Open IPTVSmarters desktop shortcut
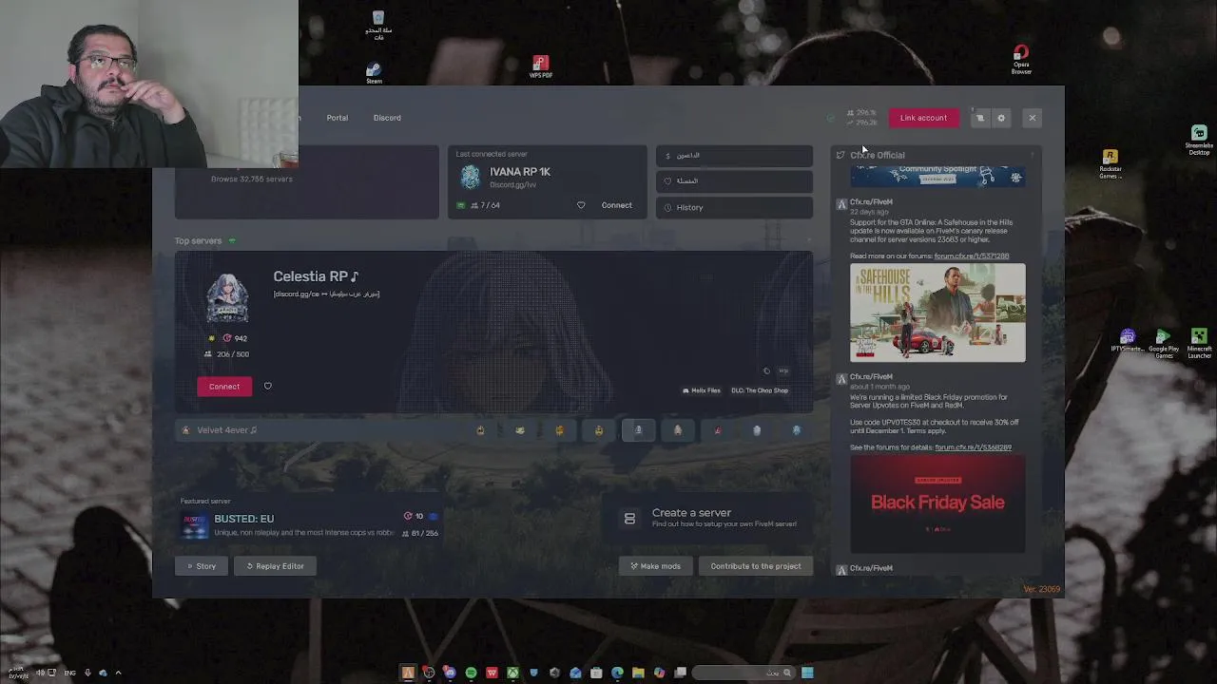Image resolution: width=1217 pixels, height=684 pixels. pyautogui.click(x=1128, y=341)
